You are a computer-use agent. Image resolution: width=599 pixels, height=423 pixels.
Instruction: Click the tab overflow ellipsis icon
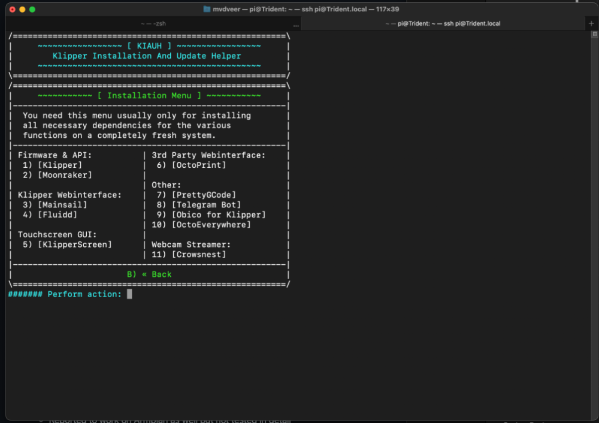pyautogui.click(x=296, y=25)
